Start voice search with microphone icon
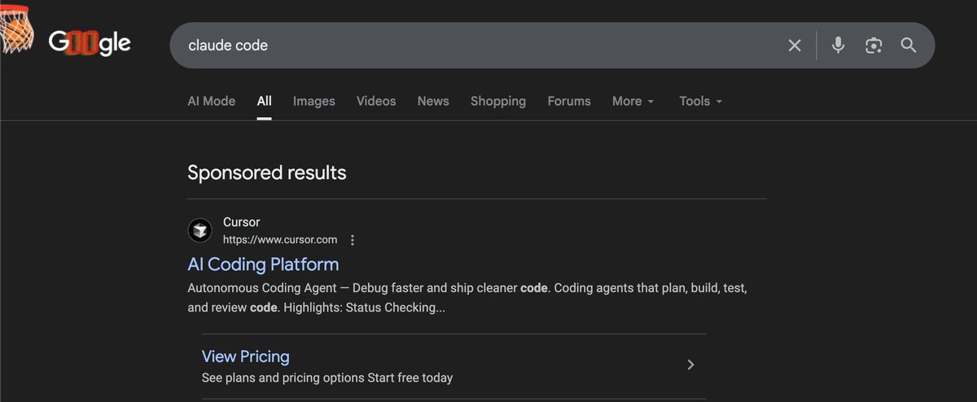The height and width of the screenshot is (402, 977). pyautogui.click(x=838, y=46)
